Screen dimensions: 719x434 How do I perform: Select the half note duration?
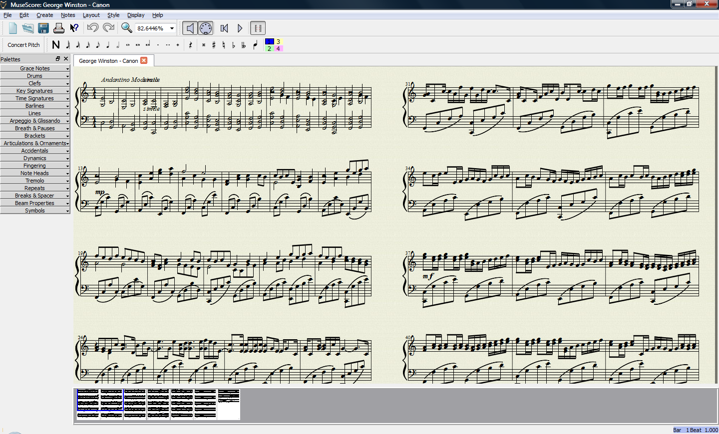[x=118, y=45]
